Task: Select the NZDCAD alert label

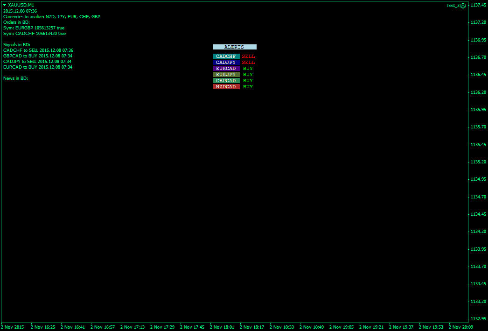Action: 226,86
